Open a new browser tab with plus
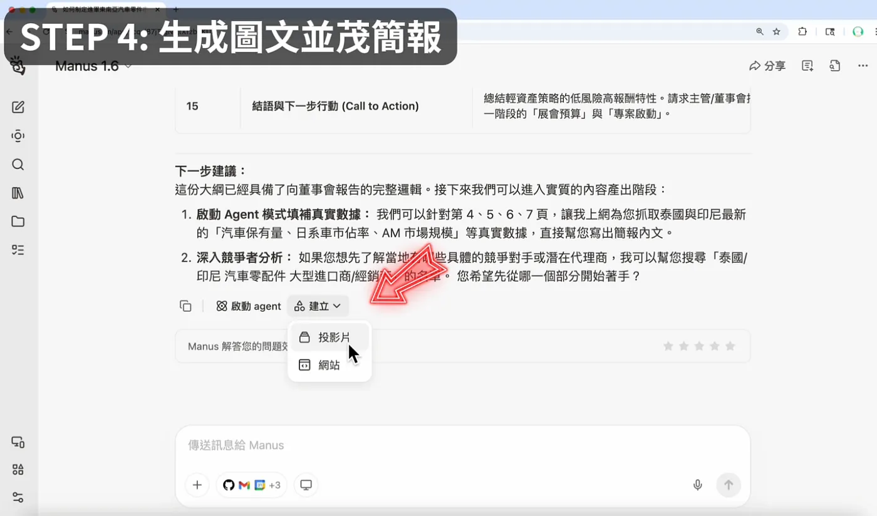The height and width of the screenshot is (516, 877). tap(176, 9)
